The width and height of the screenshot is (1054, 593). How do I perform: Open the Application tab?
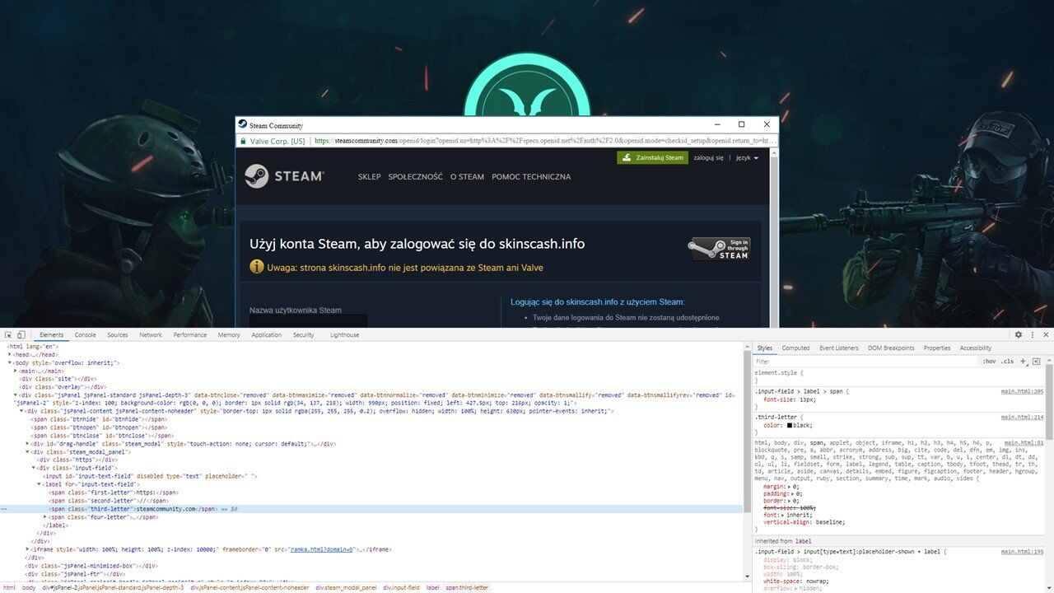click(x=266, y=335)
